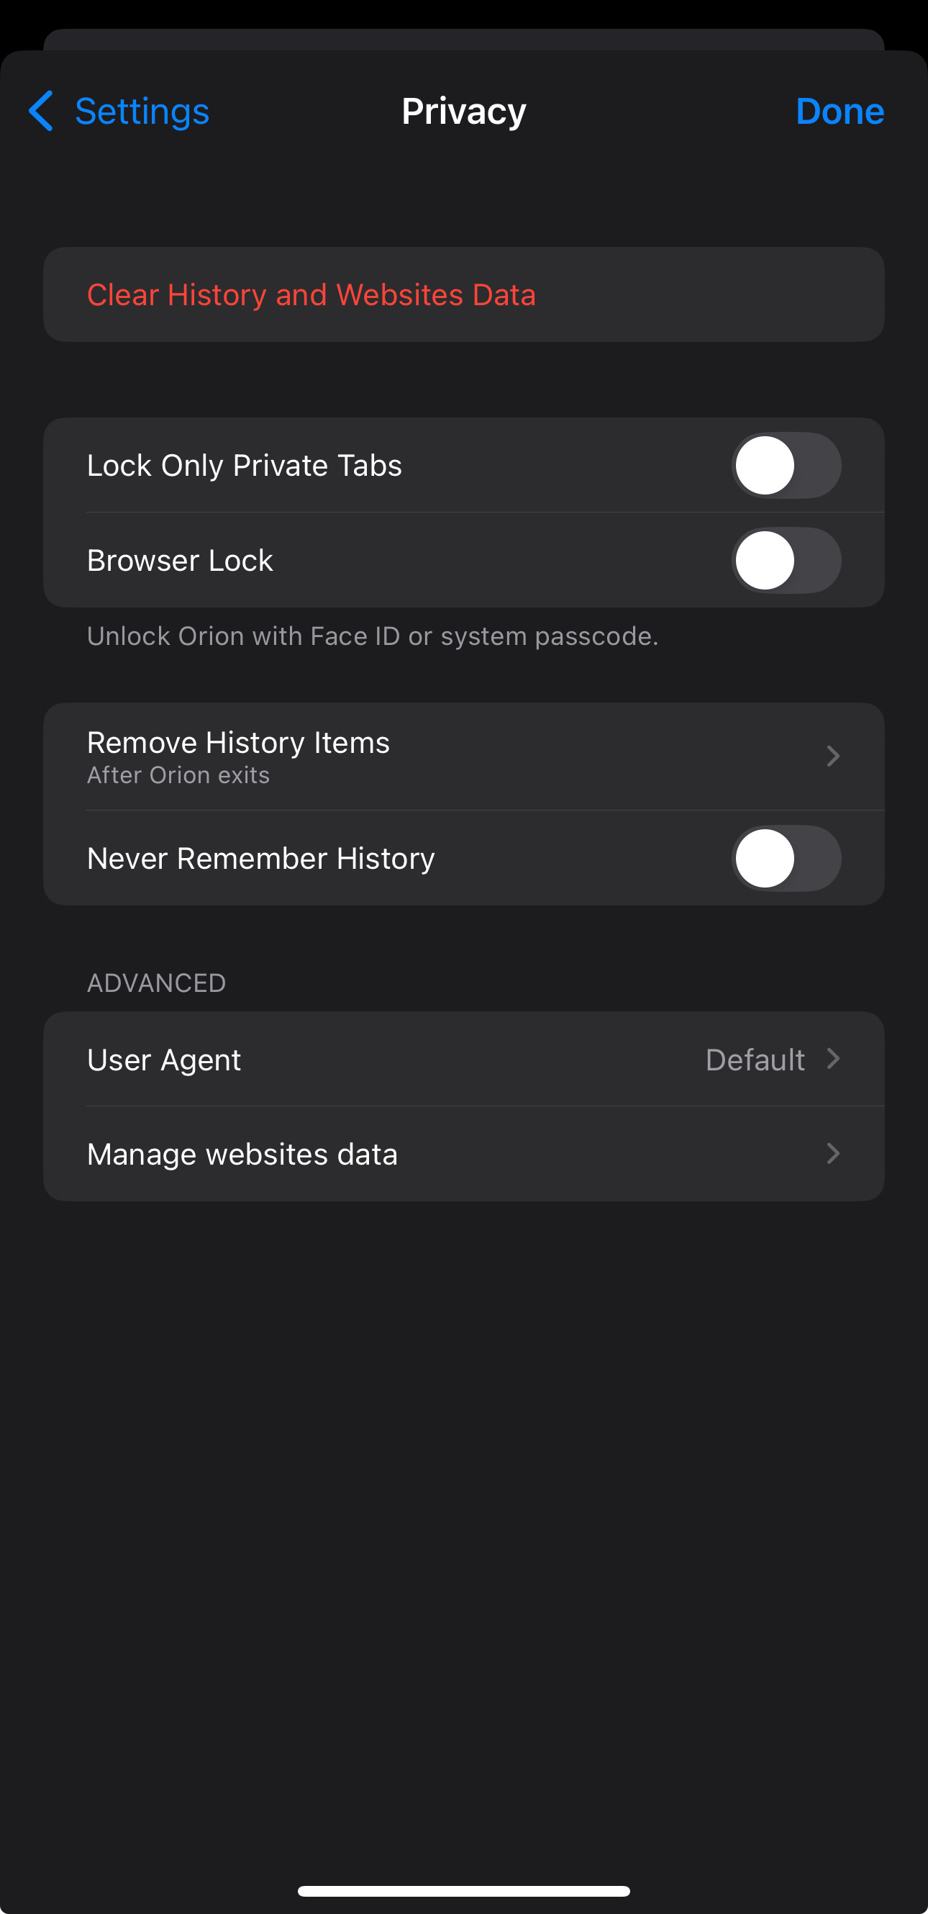Select the User Agent label
928x1914 pixels.
(x=164, y=1060)
